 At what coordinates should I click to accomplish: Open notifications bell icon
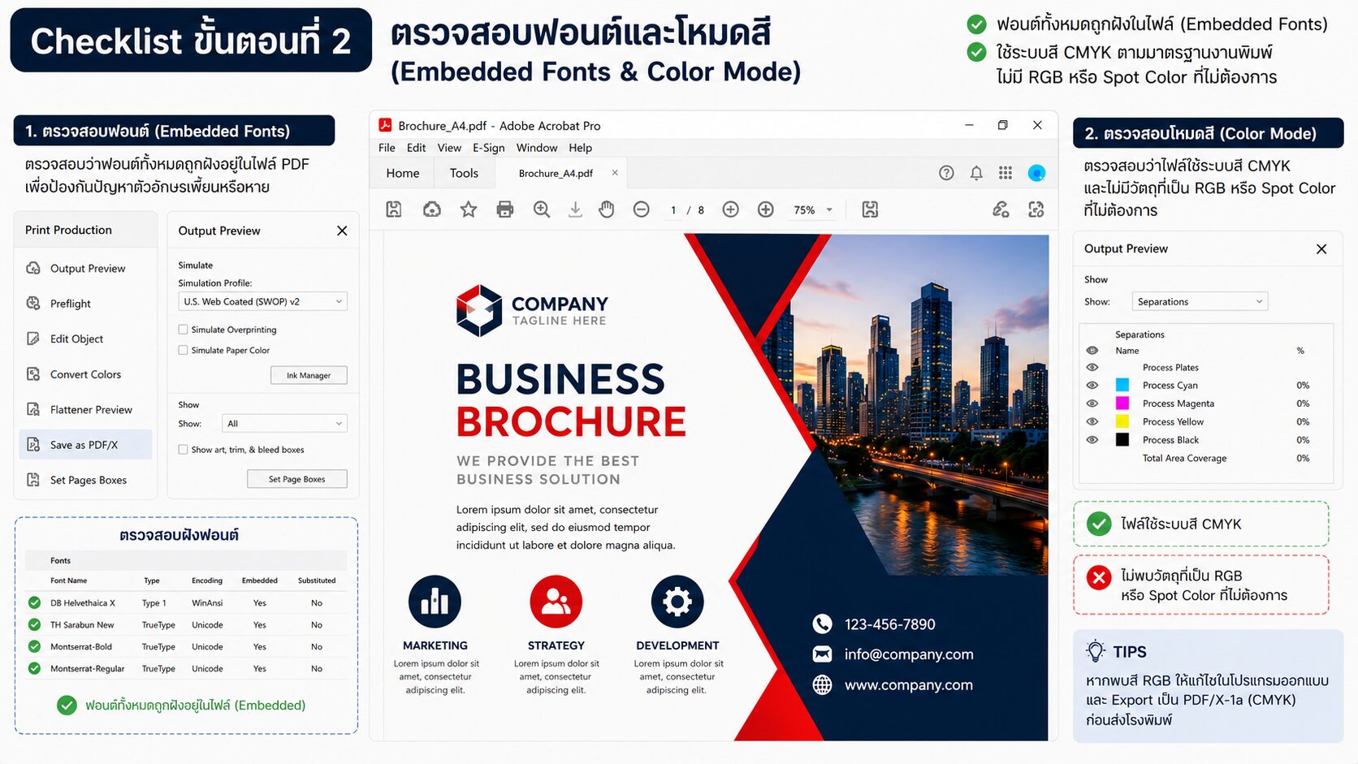[x=976, y=173]
